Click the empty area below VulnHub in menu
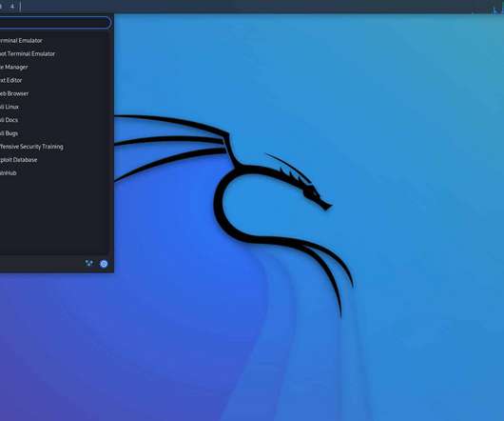The width and height of the screenshot is (504, 421). point(54,215)
